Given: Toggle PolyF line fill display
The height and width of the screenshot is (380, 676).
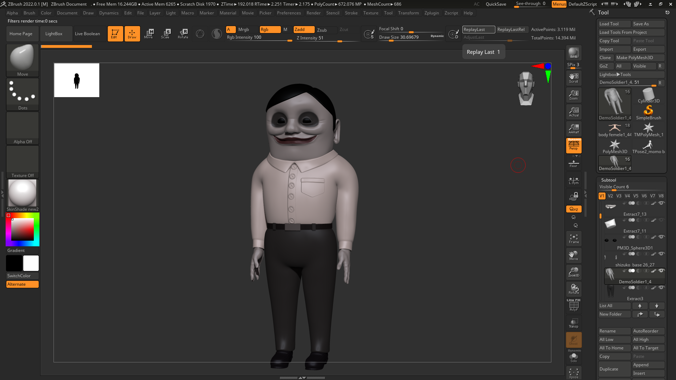Looking at the screenshot, I should pyautogui.click(x=574, y=305).
